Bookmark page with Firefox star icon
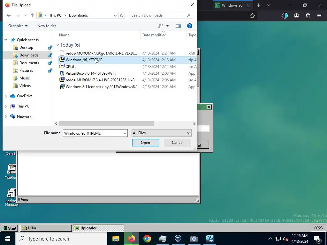The width and height of the screenshot is (327, 245). click(x=252, y=16)
